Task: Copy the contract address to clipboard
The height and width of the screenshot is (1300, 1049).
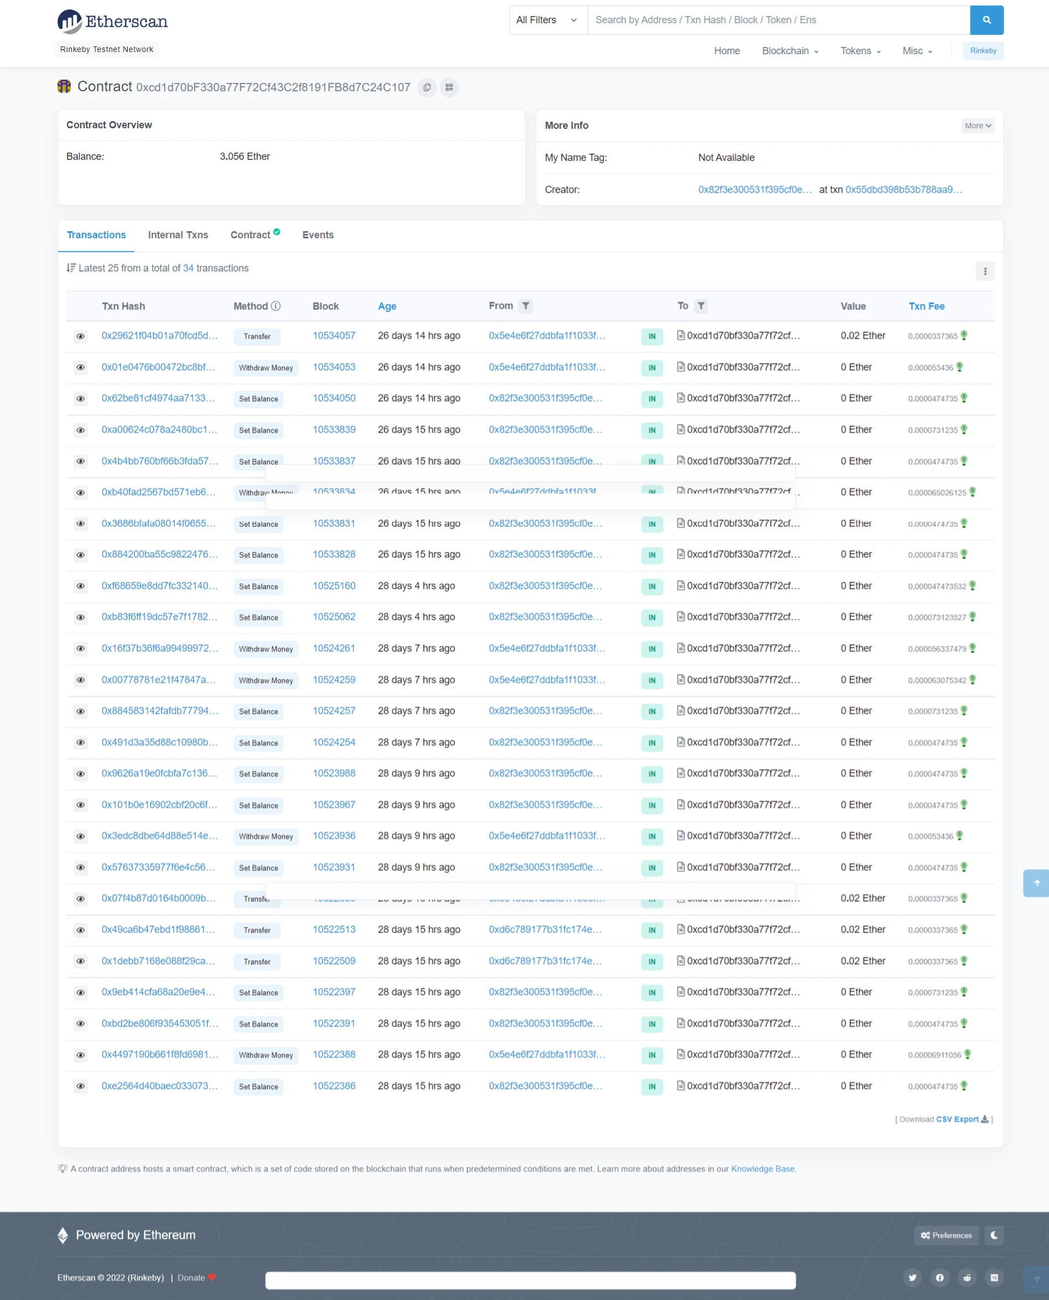Action: [x=426, y=87]
